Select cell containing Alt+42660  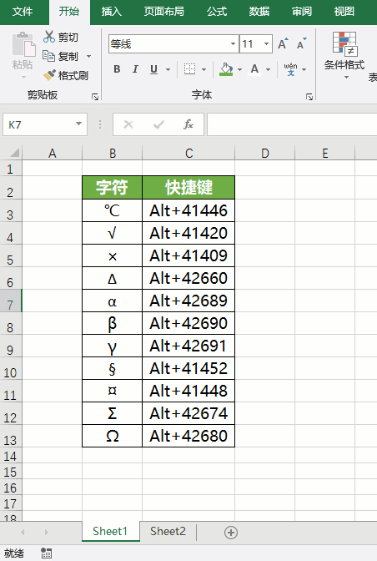click(188, 278)
